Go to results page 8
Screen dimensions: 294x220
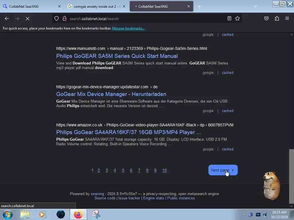tap(147, 170)
